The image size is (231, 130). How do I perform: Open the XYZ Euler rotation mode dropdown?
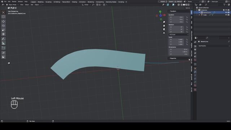[x=179, y=35]
